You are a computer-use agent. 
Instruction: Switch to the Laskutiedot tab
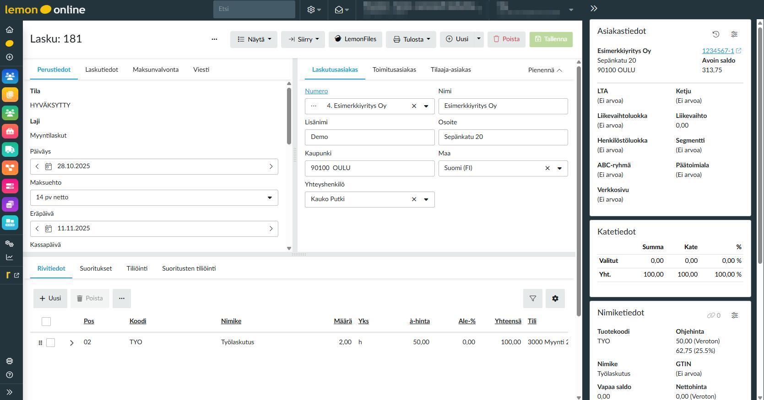(102, 70)
